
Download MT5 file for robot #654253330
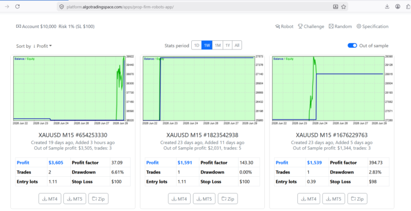click(x=75, y=198)
